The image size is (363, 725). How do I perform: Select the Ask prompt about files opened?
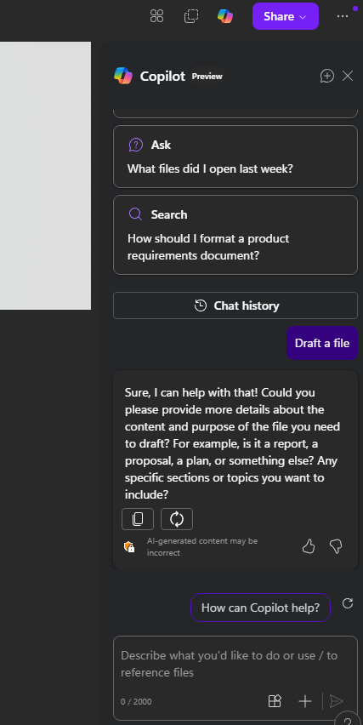(x=235, y=157)
